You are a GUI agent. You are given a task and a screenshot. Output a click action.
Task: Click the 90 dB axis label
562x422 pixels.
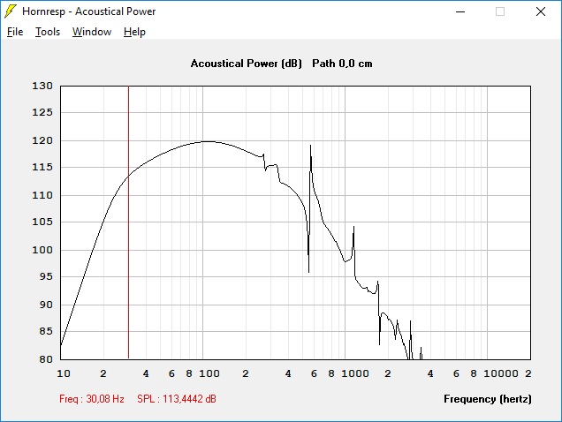click(46, 305)
